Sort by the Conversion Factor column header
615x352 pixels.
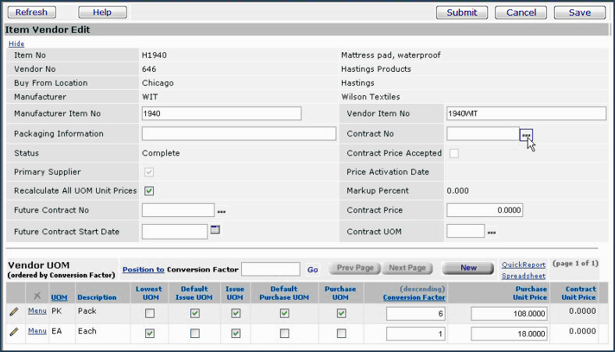[414, 297]
